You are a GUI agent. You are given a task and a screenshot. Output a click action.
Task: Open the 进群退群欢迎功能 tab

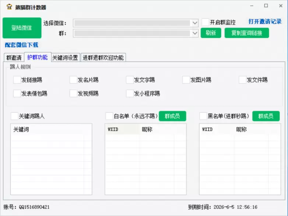click(103, 57)
